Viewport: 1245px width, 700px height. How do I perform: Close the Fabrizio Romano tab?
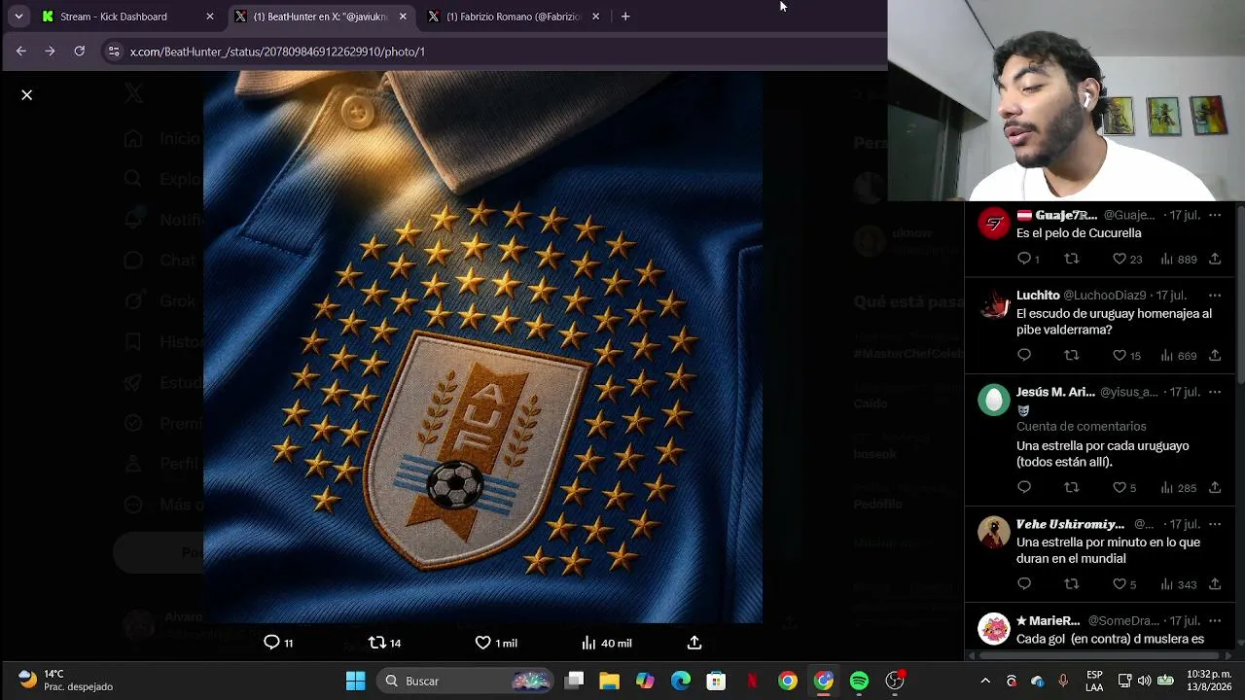tap(595, 17)
